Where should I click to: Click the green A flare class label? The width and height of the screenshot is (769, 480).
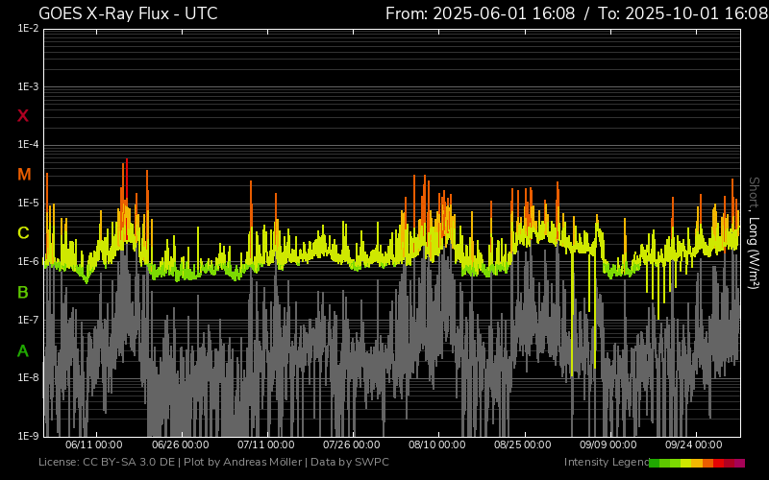pyautogui.click(x=23, y=351)
